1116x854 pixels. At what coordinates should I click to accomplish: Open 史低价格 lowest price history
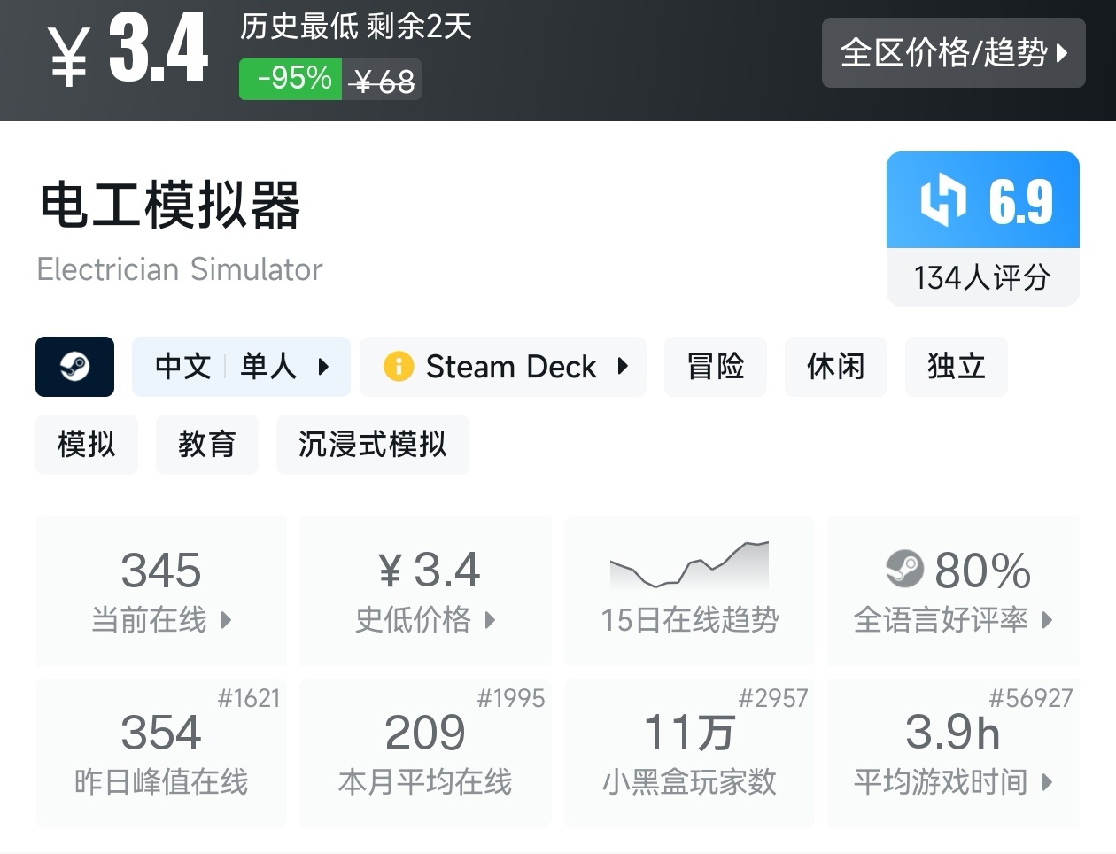coord(425,591)
